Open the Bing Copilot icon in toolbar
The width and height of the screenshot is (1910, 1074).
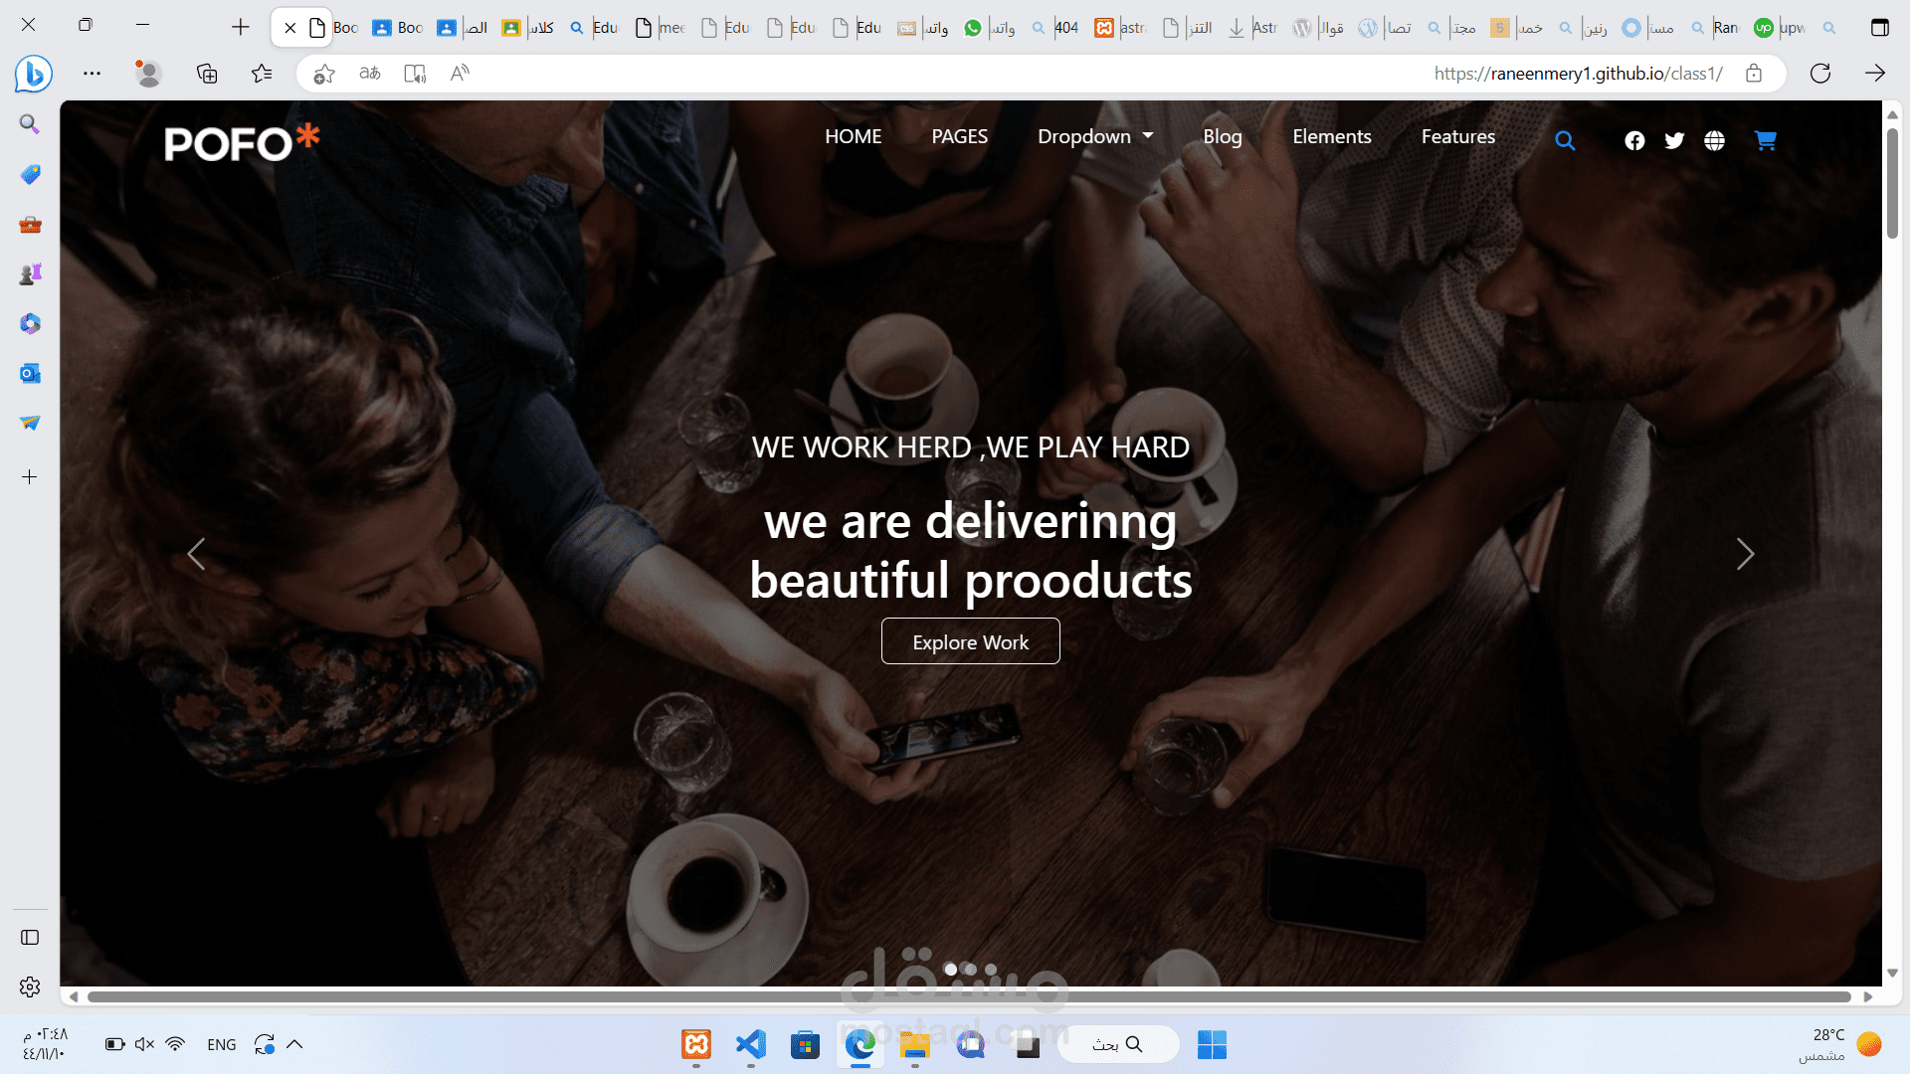[33, 74]
